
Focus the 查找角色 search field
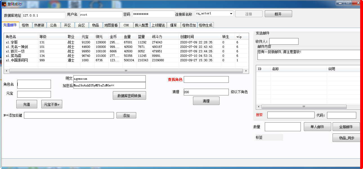coord(206,79)
